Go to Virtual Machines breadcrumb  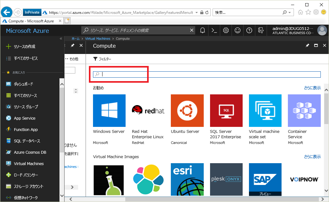(97, 39)
